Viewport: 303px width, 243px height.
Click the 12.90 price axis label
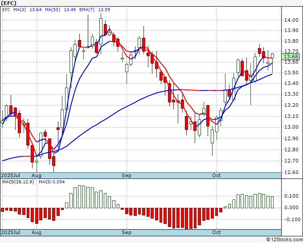[x=291, y=138]
